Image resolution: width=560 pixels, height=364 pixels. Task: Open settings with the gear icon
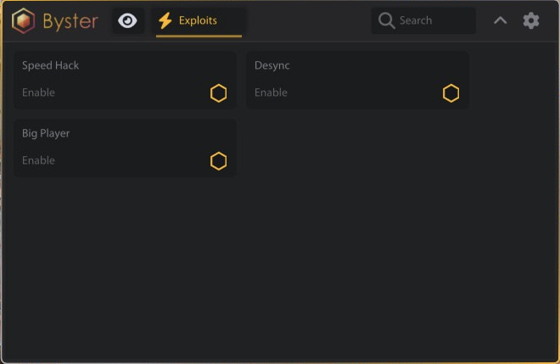531,20
